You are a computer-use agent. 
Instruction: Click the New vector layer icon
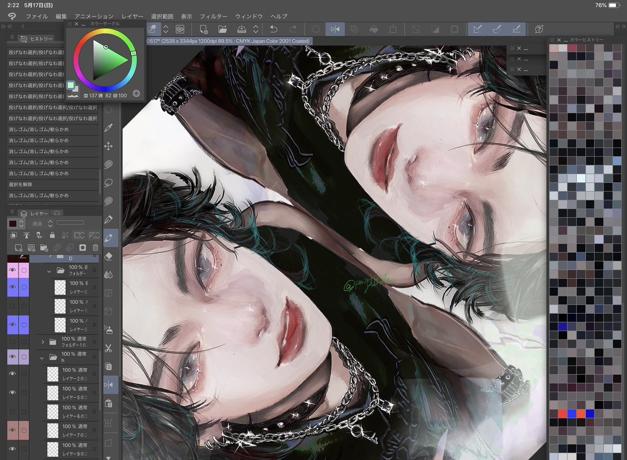31,247
